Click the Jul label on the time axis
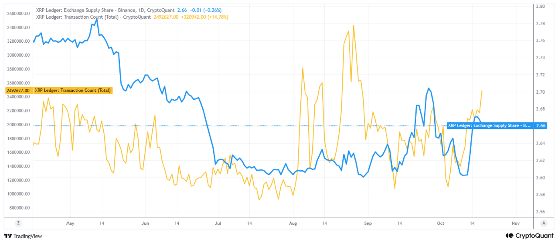This screenshot has width=558, height=243. (218, 223)
